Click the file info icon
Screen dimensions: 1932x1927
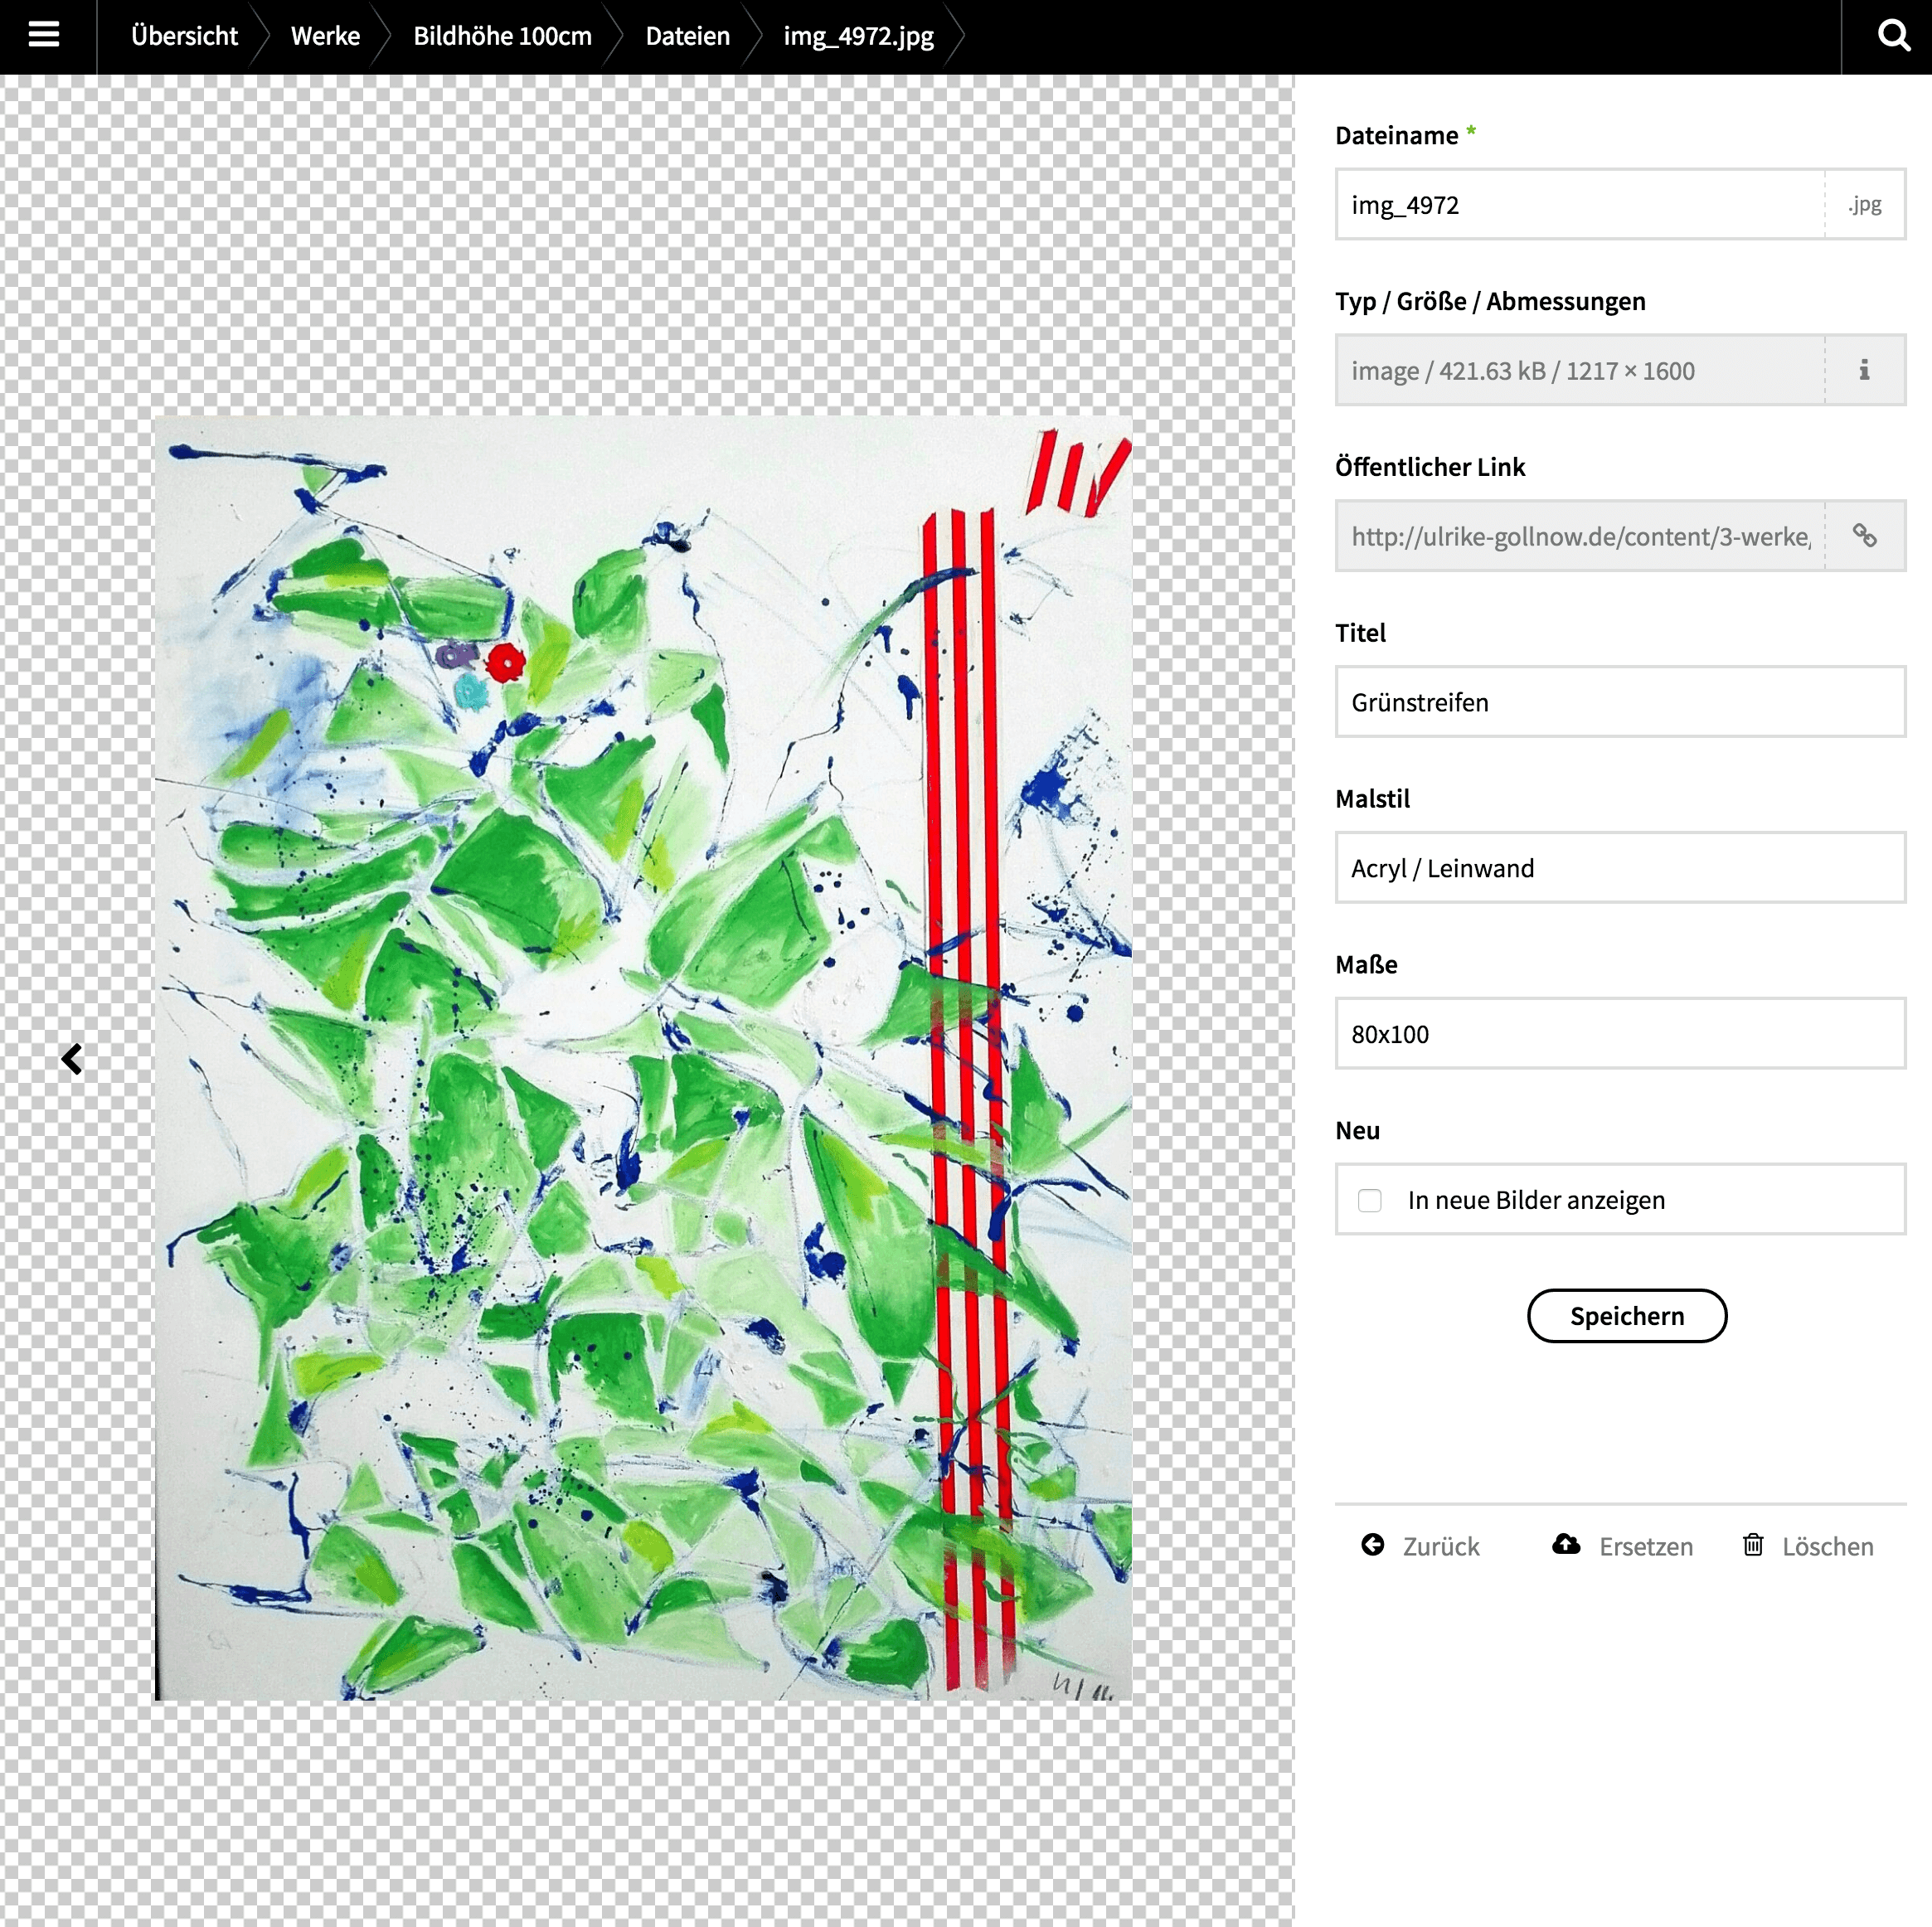[x=1864, y=370]
